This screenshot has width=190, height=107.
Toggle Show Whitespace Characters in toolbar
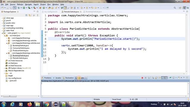coord(78,8)
